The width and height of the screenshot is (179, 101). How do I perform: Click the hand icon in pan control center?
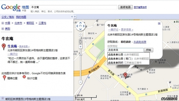coord(81,26)
